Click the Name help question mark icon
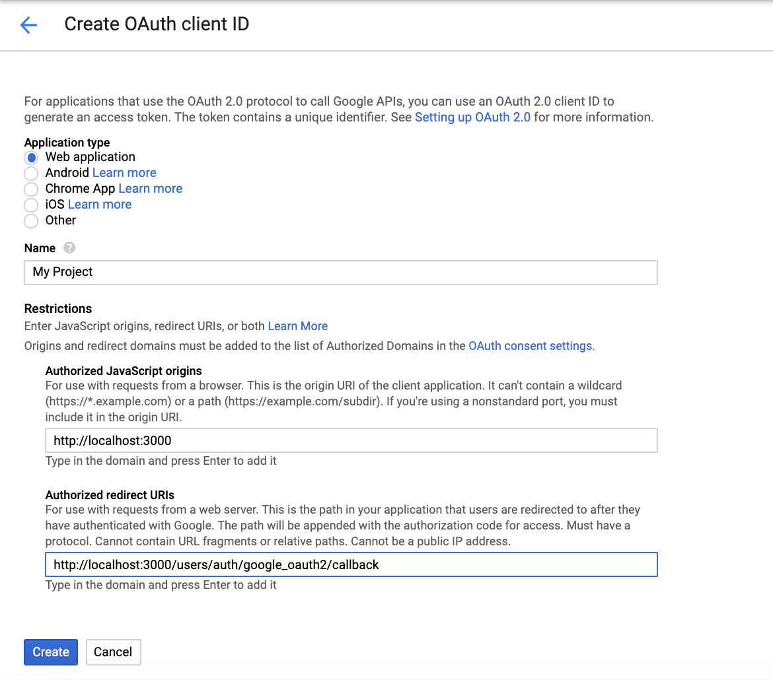 69,248
